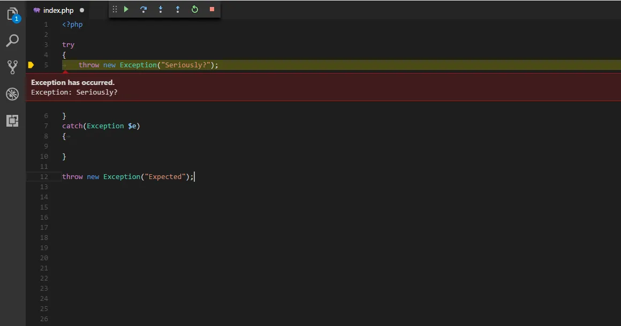Step over in debug toolbar
Screen dimensions: 621x326
[143, 10]
